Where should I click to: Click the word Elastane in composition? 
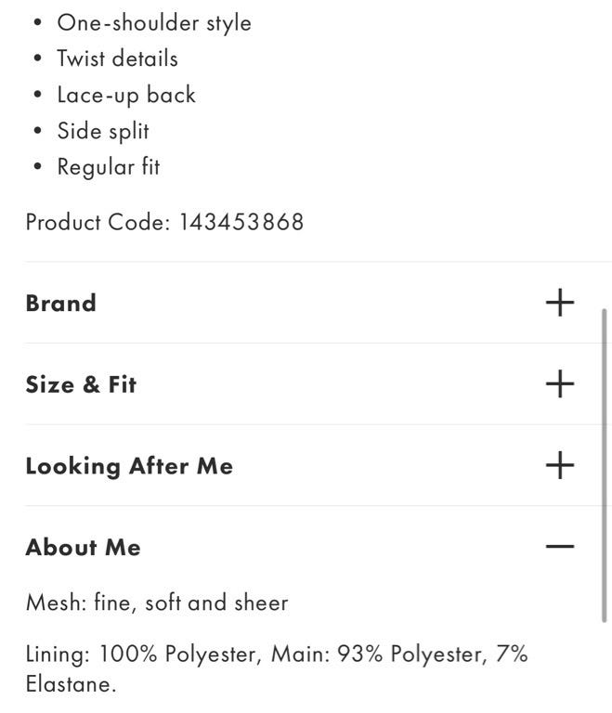coord(71,685)
